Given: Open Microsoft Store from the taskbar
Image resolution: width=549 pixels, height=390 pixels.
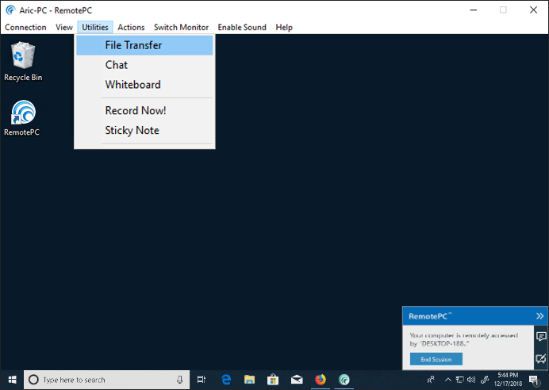Looking at the screenshot, I should (x=273, y=380).
